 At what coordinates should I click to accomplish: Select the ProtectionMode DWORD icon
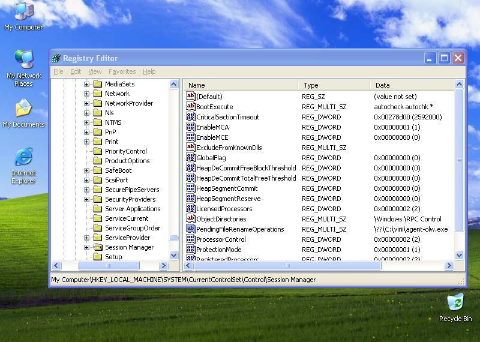tap(190, 249)
